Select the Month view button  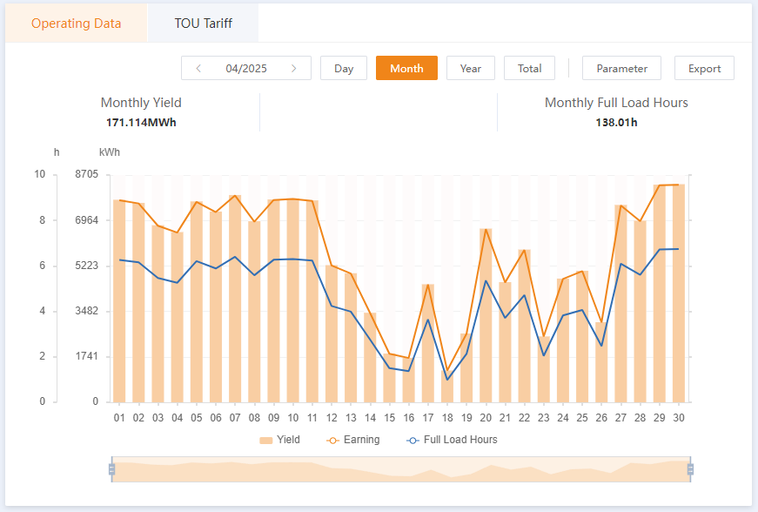coord(406,68)
